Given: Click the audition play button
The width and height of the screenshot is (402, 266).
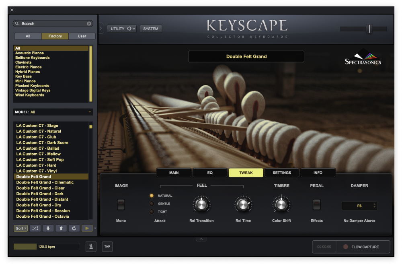Looking at the screenshot, I should pyautogui.click(x=87, y=228).
